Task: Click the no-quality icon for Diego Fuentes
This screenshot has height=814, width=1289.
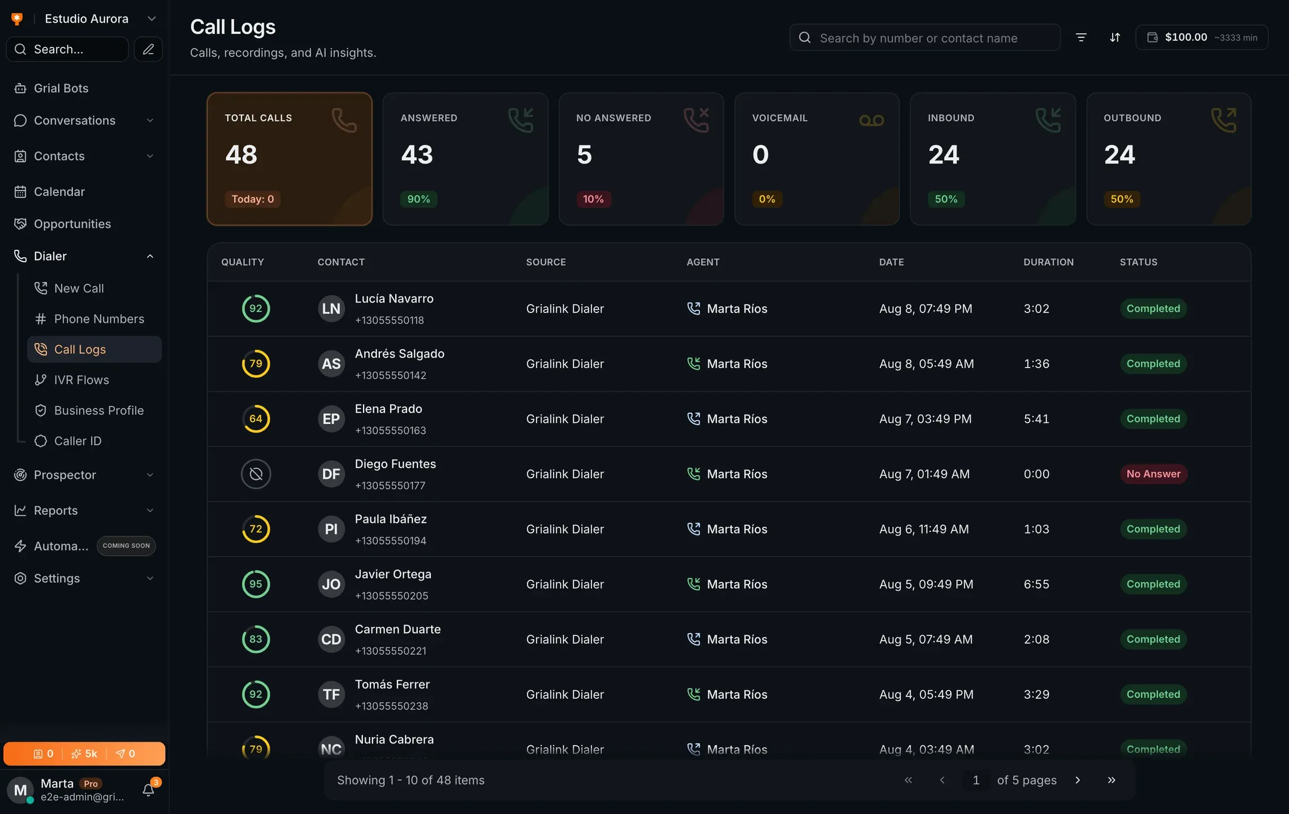Action: coord(256,474)
